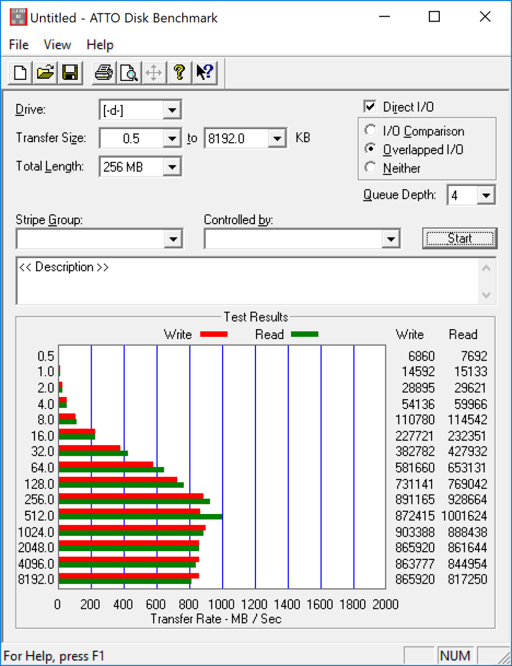The image size is (512, 666).
Task: Click the greyed-out move arrows toolbar icon
Action: tap(153, 72)
